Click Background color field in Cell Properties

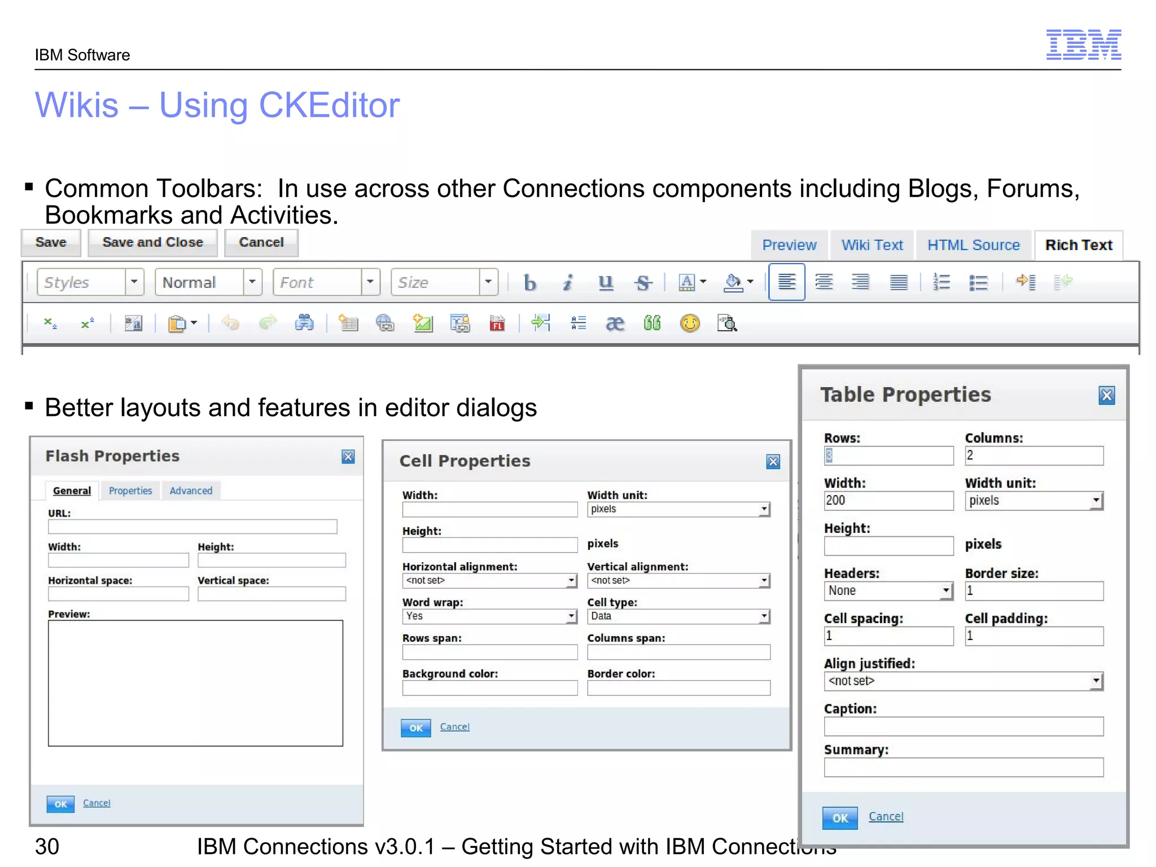[489, 688]
